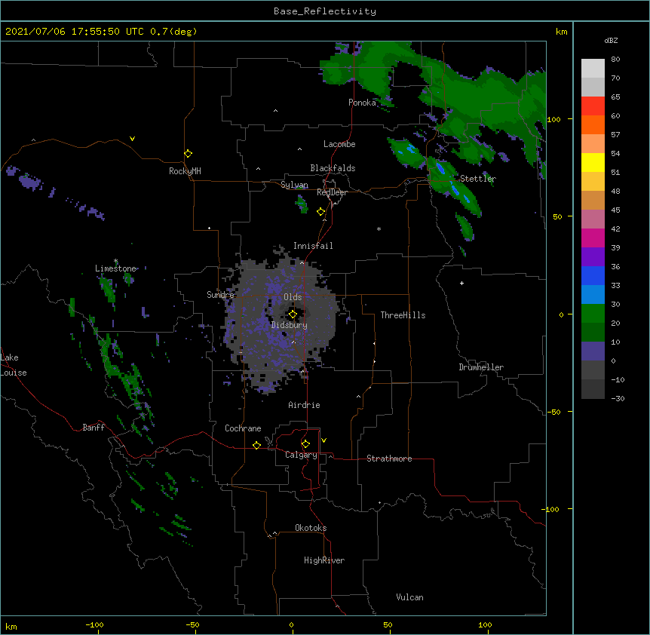650x635 pixels.
Task: Click the HighRiver town label
Action: pos(324,560)
